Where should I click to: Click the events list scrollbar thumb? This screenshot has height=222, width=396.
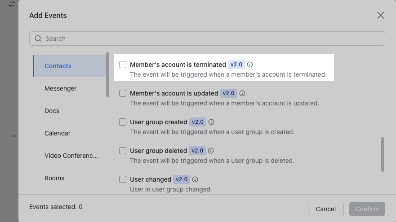pos(383,154)
